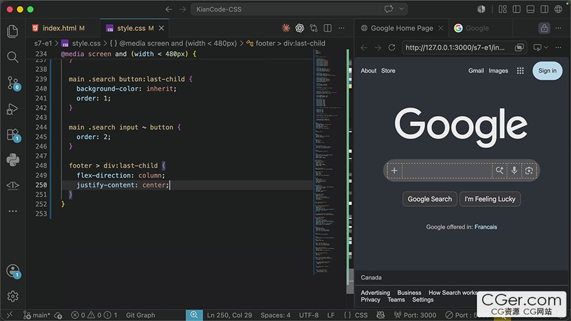Reload the preview browser page

(392, 48)
